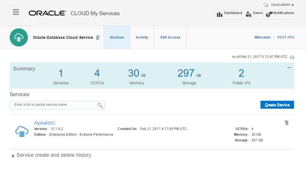Open the REST APIs link
Viewport: 306px width, 171px height.
285,38
